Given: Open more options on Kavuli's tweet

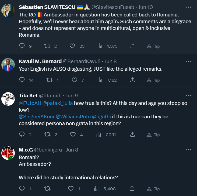Looking at the screenshot, I should point(188,61).
